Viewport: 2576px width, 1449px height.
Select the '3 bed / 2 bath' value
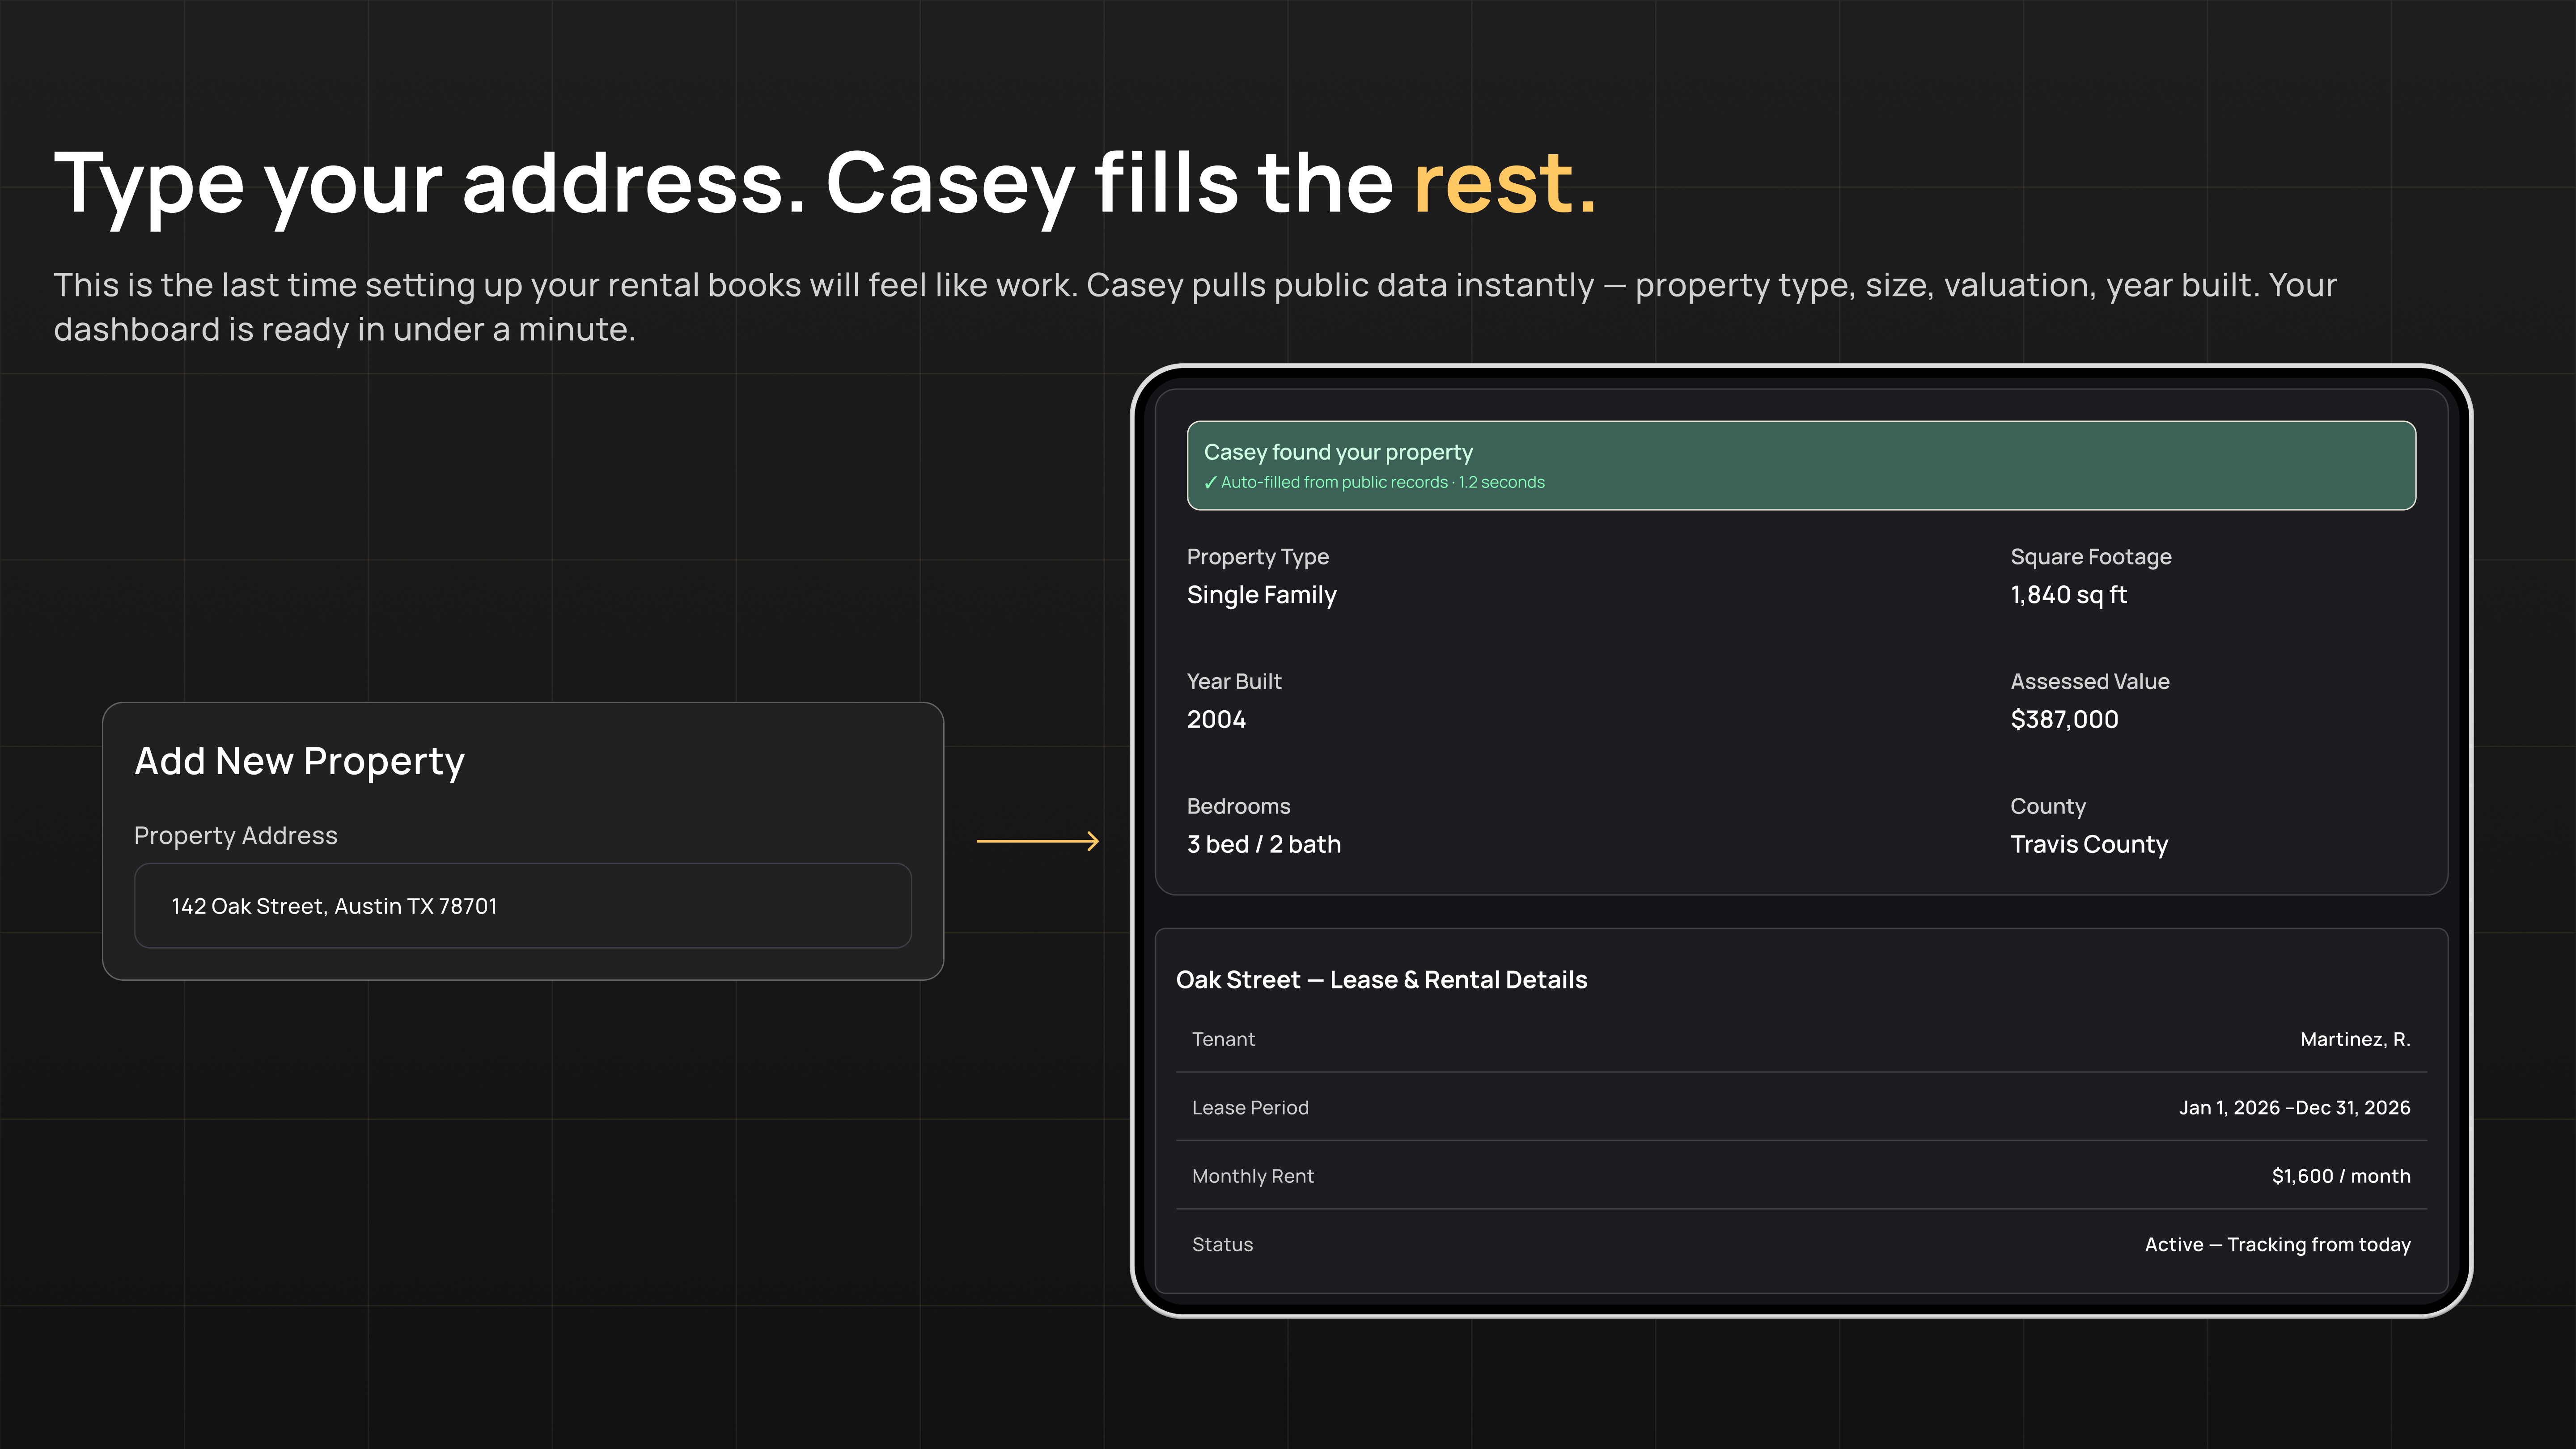[1264, 844]
